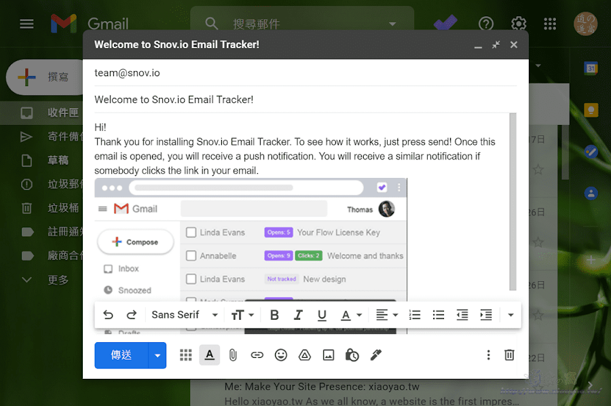Decrease the paragraph indent

point(462,315)
